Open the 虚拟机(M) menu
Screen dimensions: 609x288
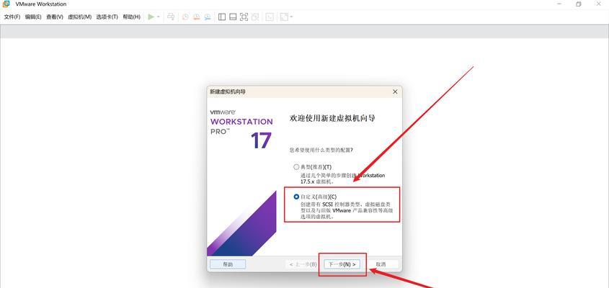tap(79, 17)
